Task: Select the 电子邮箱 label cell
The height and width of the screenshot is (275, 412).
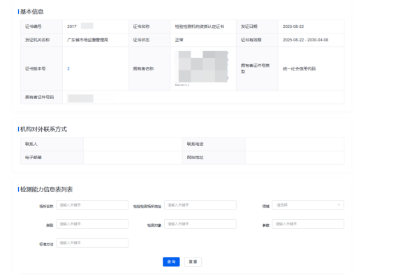Action: point(52,157)
